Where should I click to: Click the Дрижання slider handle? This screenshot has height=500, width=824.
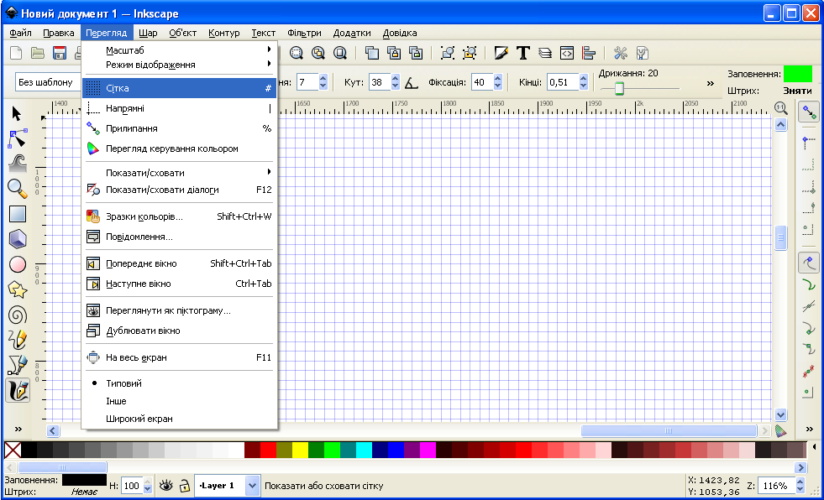click(619, 88)
